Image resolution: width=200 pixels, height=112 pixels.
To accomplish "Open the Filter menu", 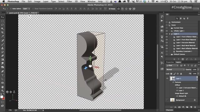I will [x=69, y=1].
